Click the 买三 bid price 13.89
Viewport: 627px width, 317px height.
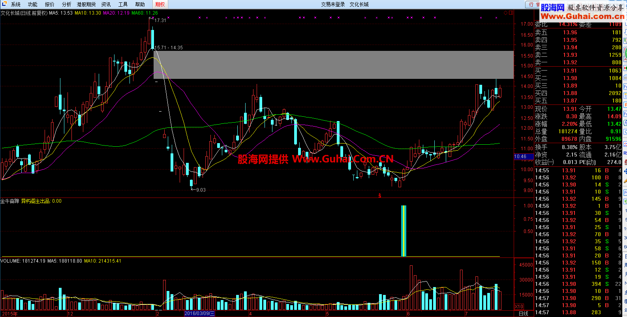click(x=570, y=86)
